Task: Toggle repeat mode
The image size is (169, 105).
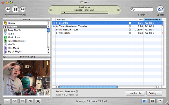Action: [x=22, y=101]
